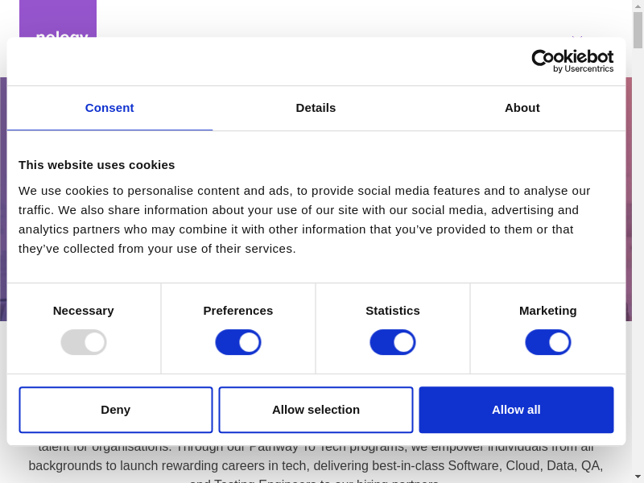Click the Allow selection button
Screen dimensions: 644x483
(x=316, y=410)
